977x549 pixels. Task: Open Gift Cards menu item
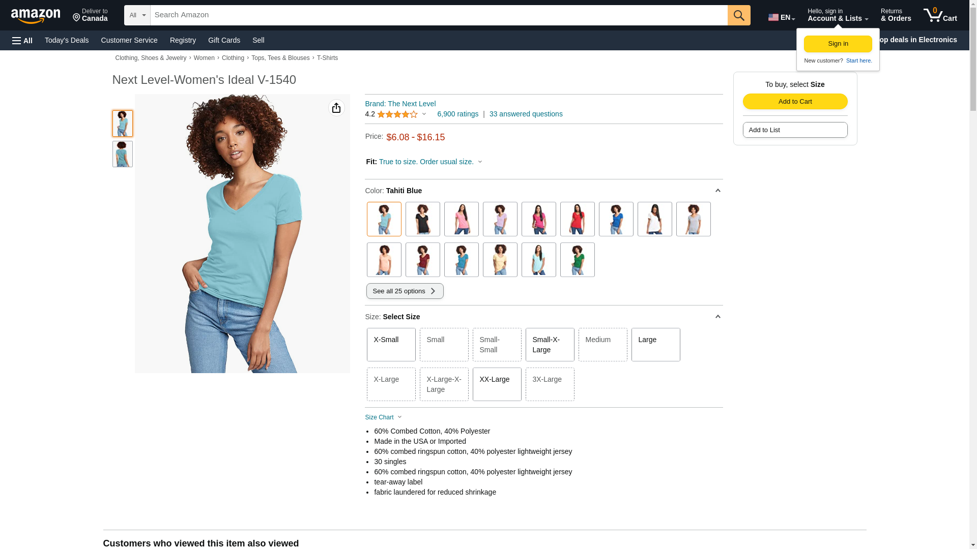coord(224,40)
